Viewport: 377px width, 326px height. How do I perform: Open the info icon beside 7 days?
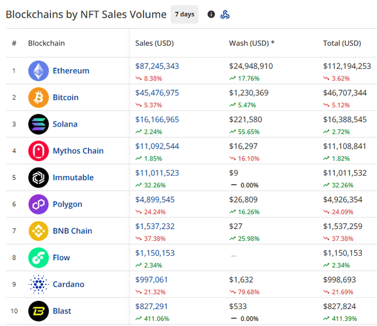(211, 14)
